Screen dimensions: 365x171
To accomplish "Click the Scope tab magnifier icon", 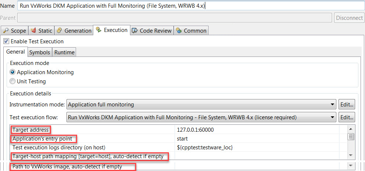I will pos(6,30).
